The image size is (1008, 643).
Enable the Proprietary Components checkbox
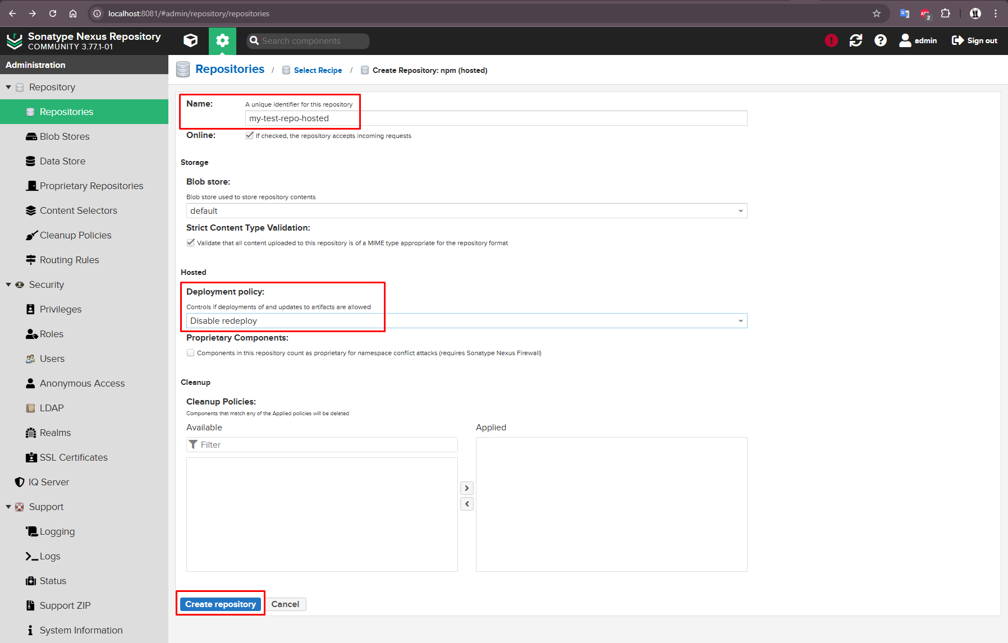(x=191, y=353)
